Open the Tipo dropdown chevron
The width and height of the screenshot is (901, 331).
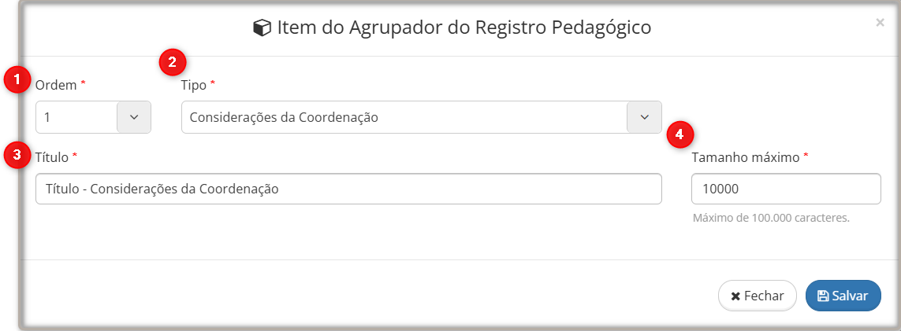coord(644,117)
